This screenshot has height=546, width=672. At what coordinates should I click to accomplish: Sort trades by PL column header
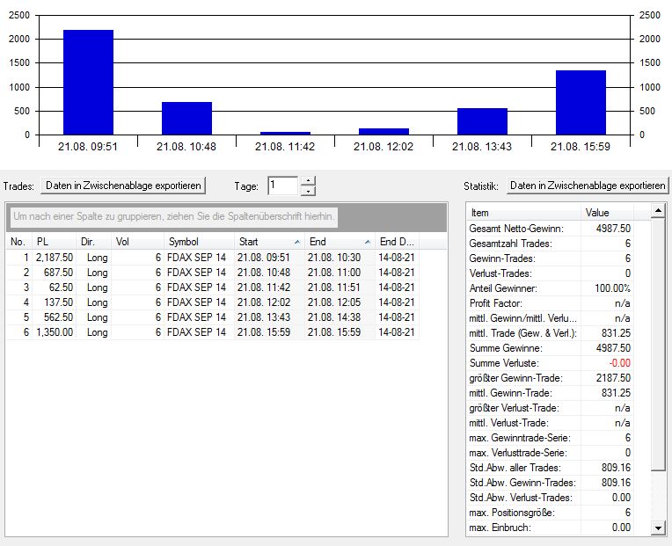click(55, 242)
